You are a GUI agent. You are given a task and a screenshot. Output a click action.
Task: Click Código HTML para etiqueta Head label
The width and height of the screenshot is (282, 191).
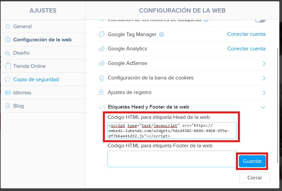(x=159, y=117)
